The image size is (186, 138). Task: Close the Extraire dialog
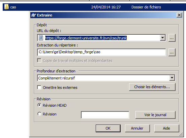click(x=179, y=15)
